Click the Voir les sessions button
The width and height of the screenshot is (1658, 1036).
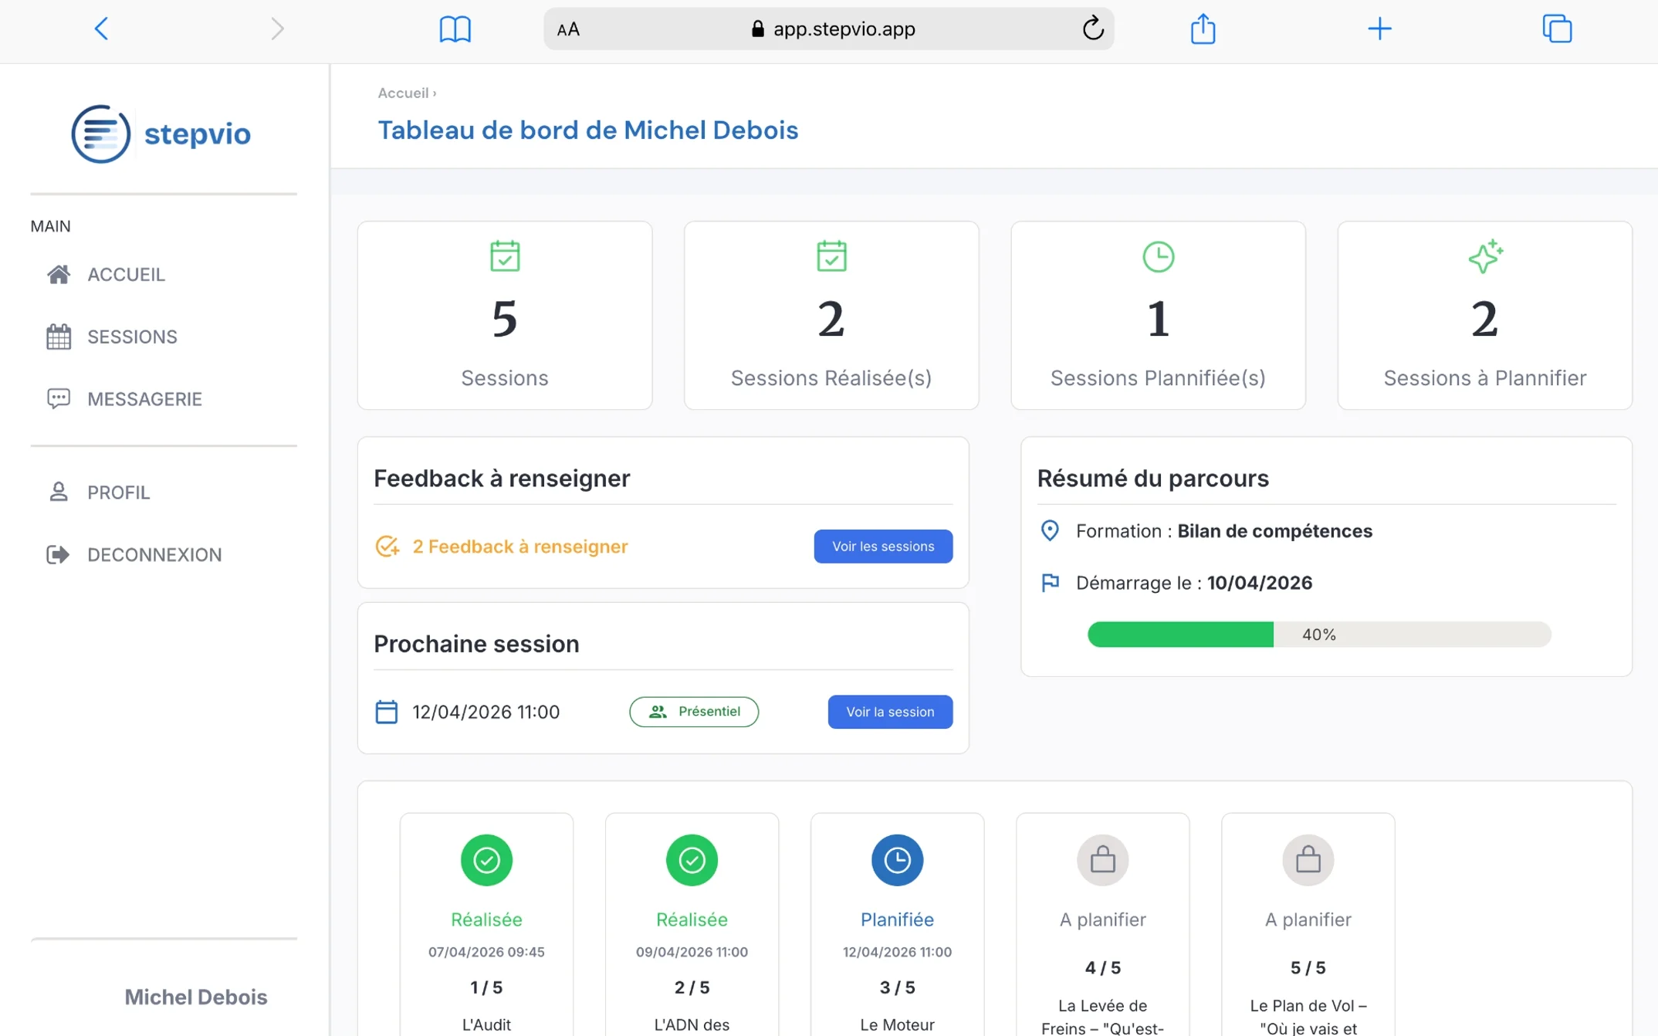[882, 546]
